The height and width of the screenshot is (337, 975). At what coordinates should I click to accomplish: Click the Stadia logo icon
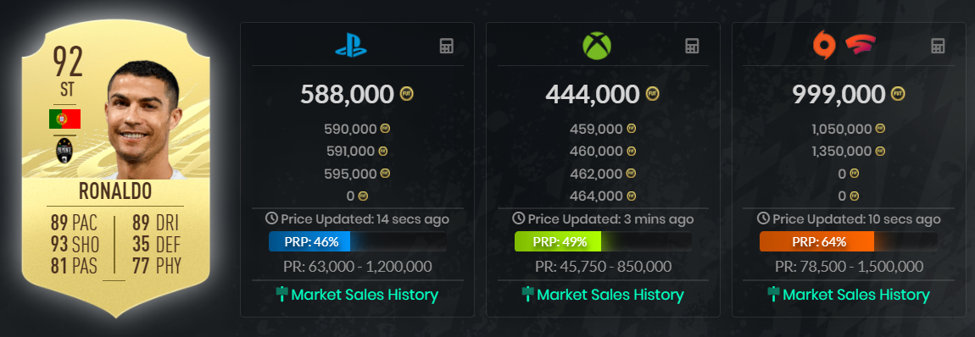click(x=861, y=46)
